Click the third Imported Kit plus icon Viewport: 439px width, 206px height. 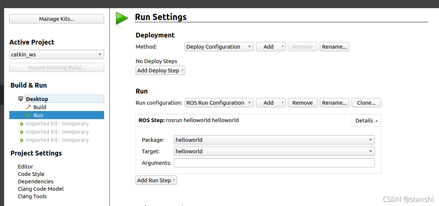click(x=21, y=140)
